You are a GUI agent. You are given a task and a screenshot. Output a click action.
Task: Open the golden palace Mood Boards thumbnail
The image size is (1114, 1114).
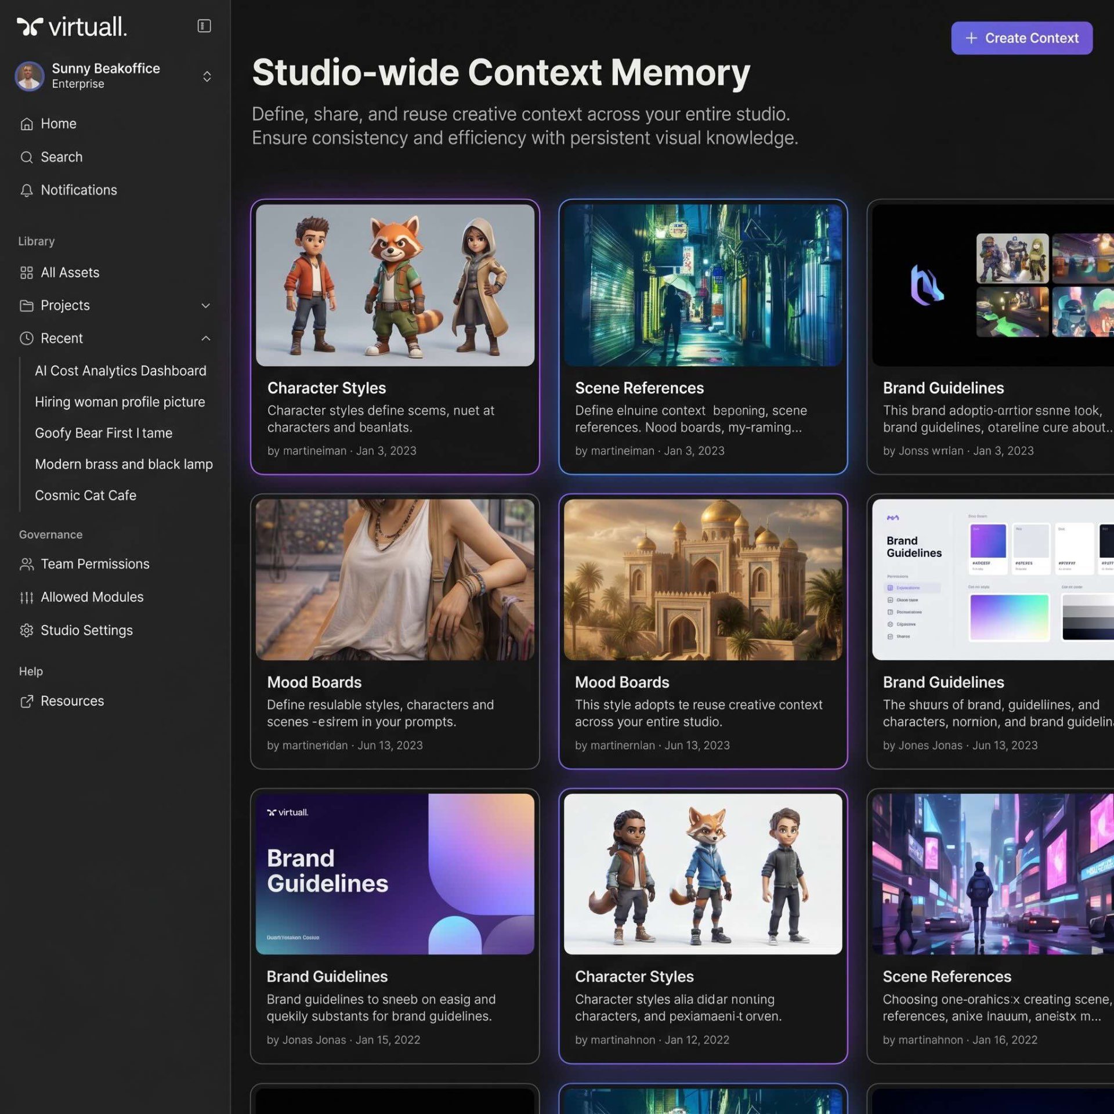point(703,580)
